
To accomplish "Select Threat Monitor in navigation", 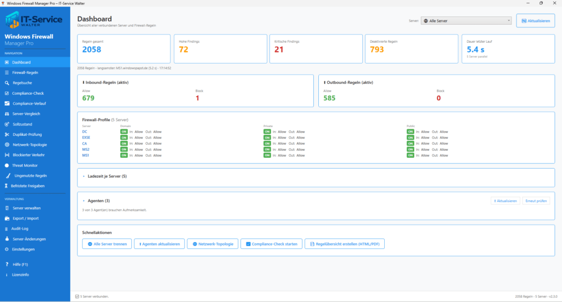I will click(35, 166).
